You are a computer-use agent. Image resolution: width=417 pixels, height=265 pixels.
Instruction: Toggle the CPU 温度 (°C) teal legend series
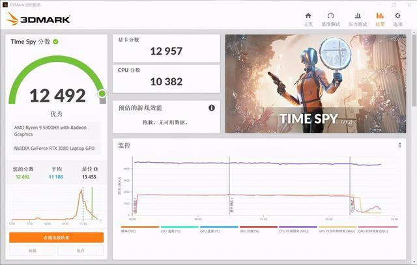click(x=180, y=229)
